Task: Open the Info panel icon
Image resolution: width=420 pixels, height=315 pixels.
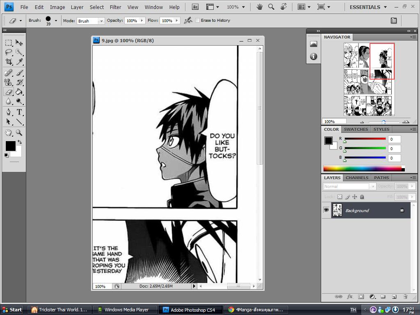Action: [x=313, y=56]
